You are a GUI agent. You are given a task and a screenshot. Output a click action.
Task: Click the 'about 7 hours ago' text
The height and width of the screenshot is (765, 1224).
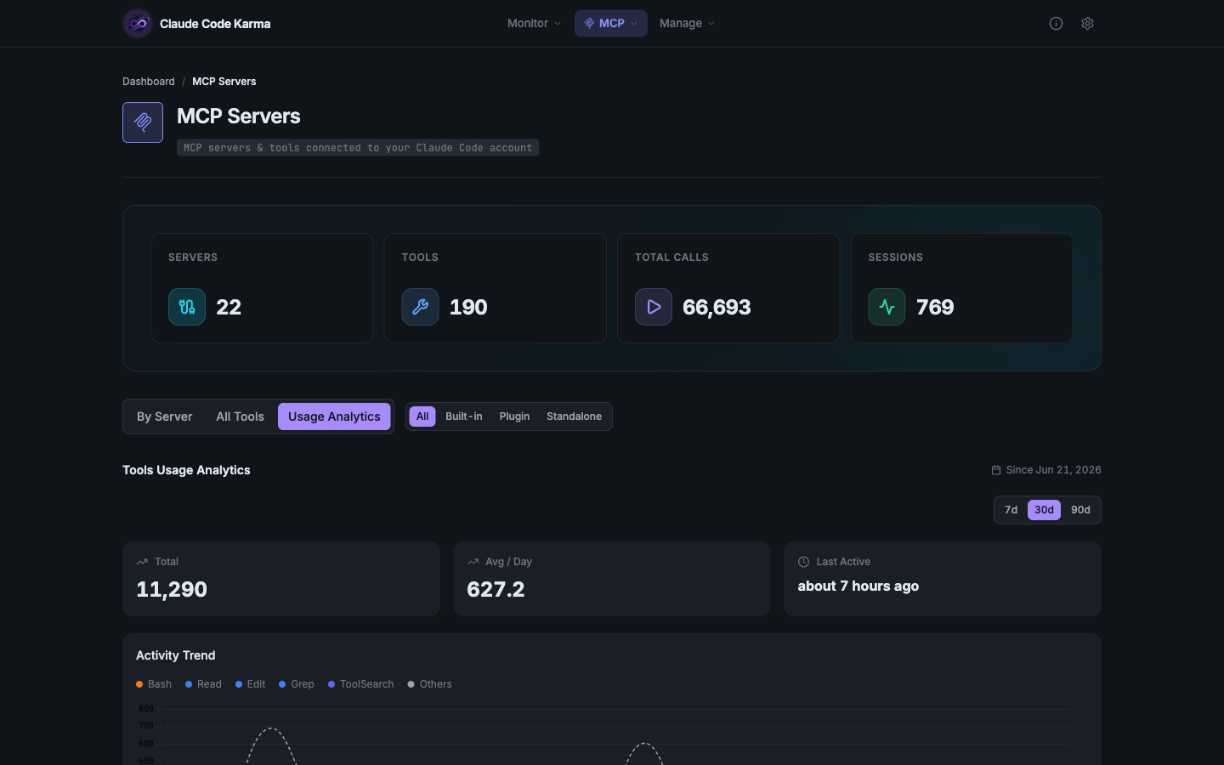(x=858, y=586)
